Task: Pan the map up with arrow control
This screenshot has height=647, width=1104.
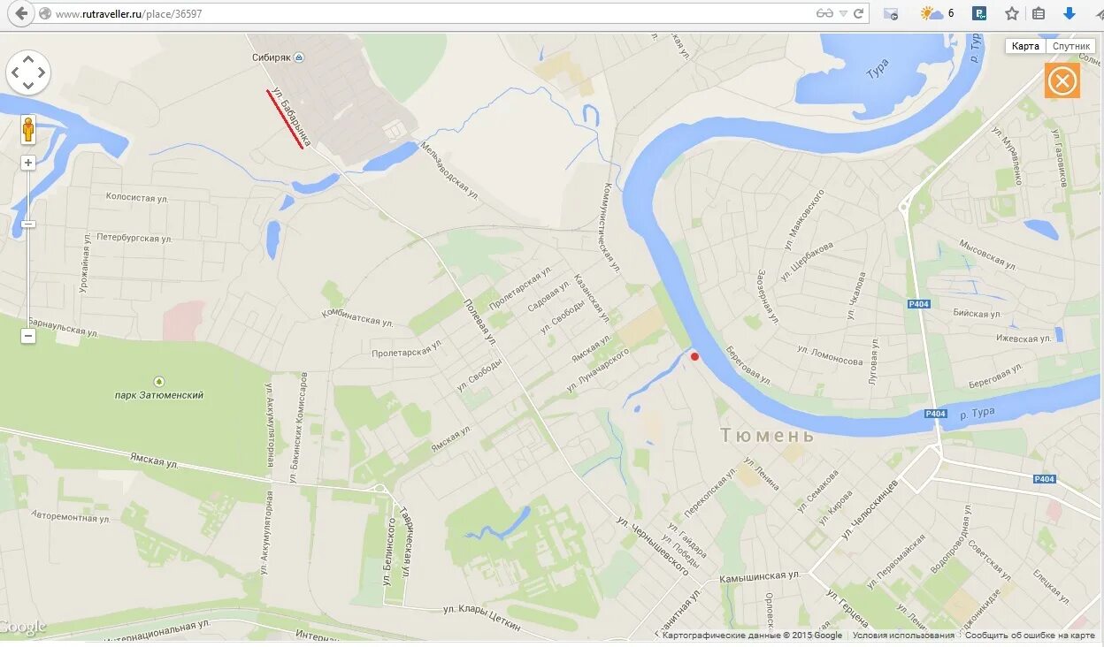Action: click(x=28, y=58)
